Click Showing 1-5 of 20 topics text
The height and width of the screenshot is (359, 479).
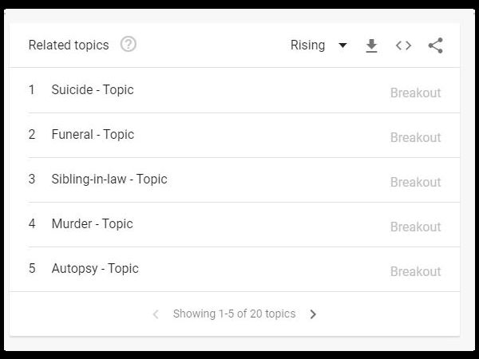click(x=234, y=314)
